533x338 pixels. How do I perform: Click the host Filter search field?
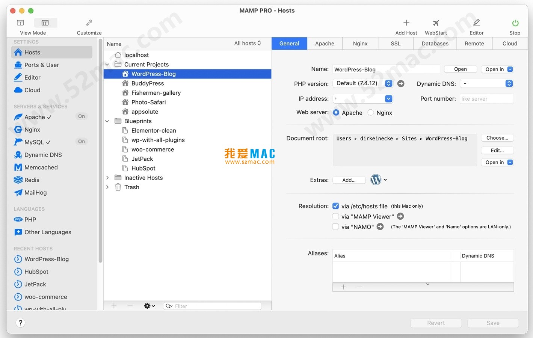[213, 306]
